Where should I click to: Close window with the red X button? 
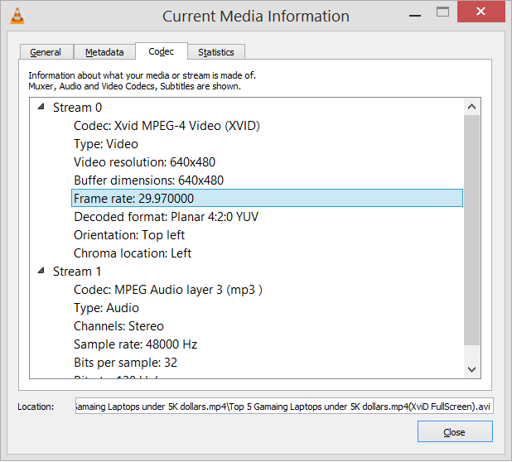pyautogui.click(x=481, y=12)
